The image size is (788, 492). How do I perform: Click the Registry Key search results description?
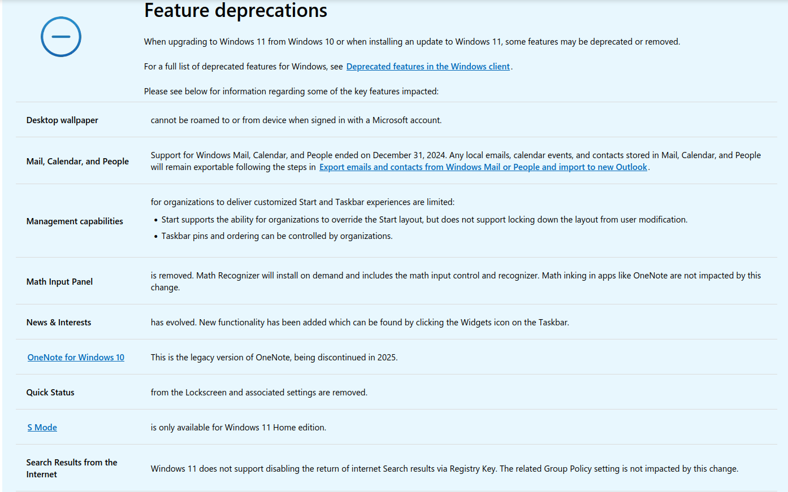point(444,469)
